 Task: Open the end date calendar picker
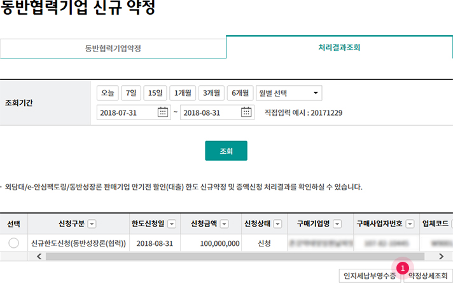click(x=247, y=112)
